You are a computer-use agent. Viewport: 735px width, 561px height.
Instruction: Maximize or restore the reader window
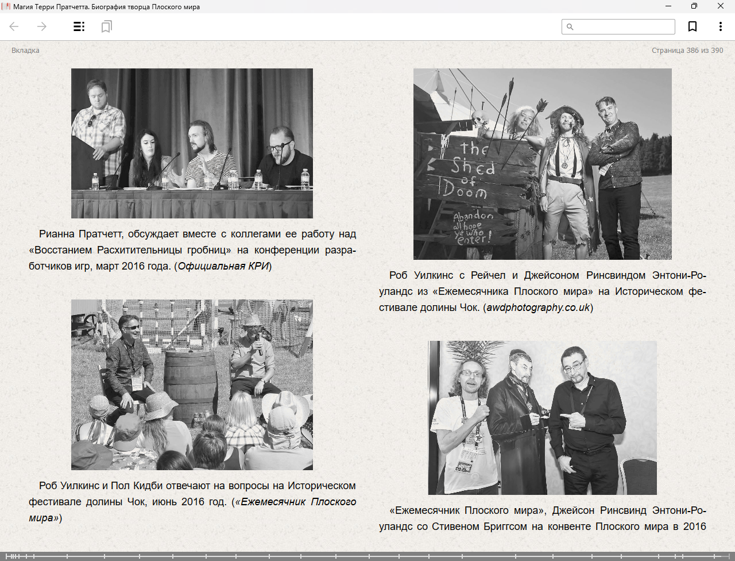click(694, 6)
